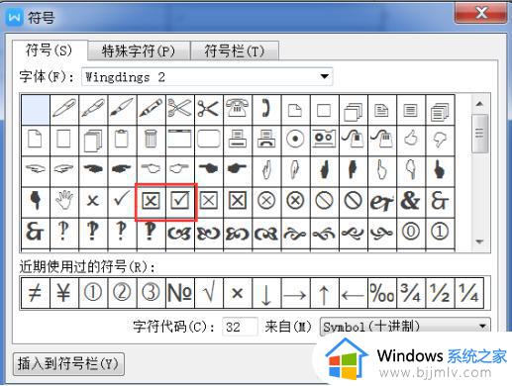Choose the circled zero symbol
The height and width of the screenshot is (386, 512).
tap(411, 232)
